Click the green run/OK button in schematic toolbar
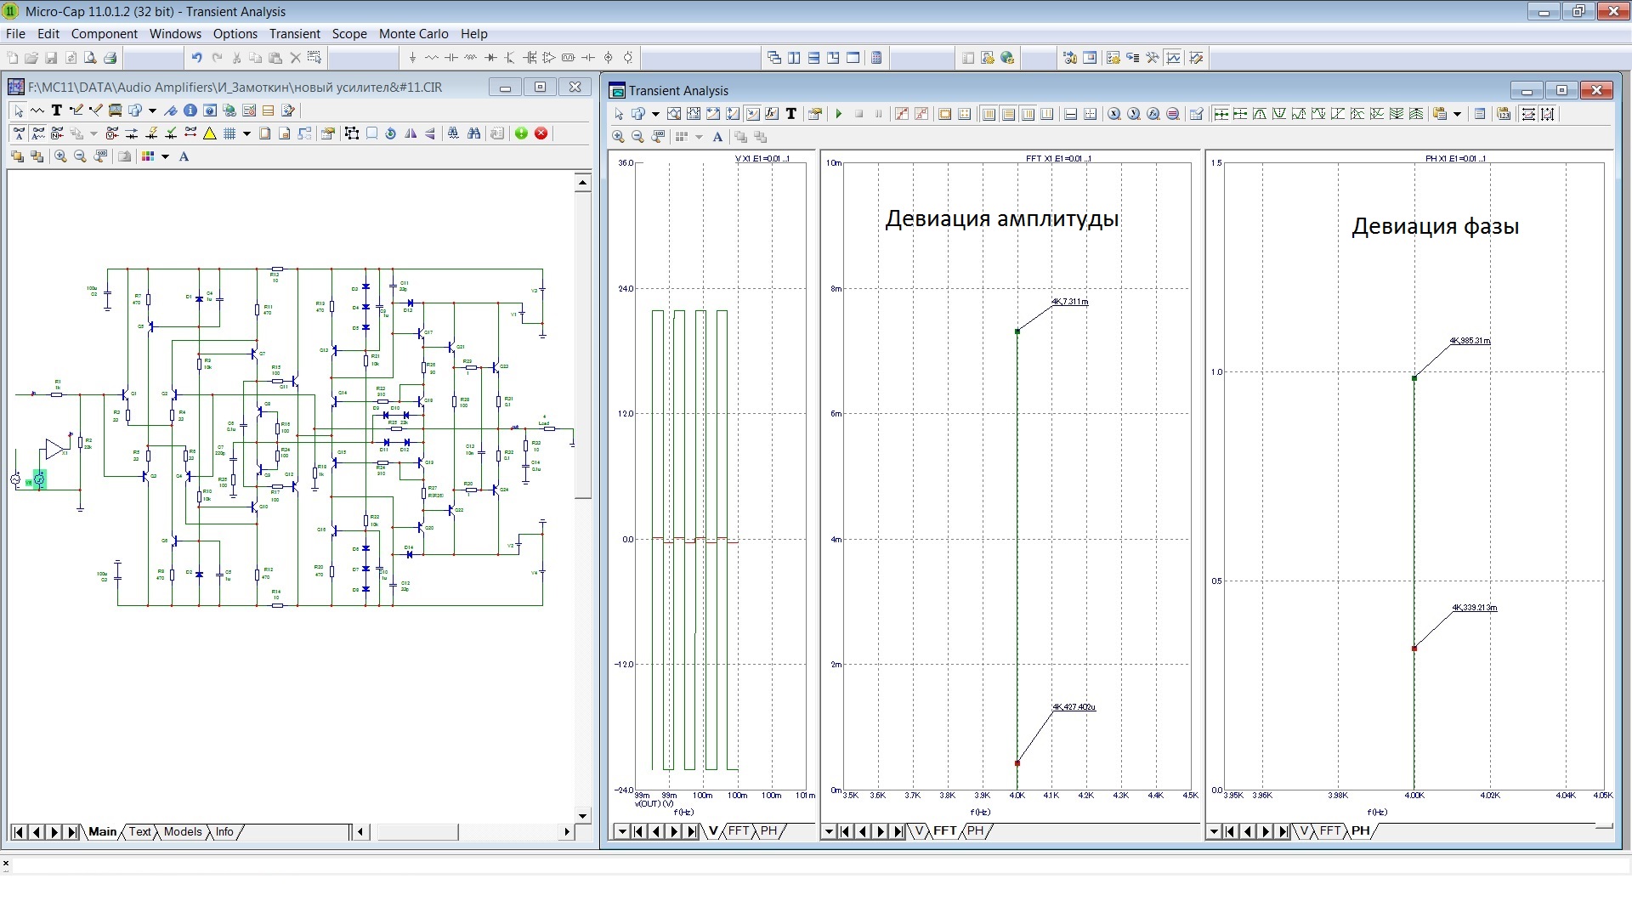This screenshot has width=1632, height=918. click(521, 133)
